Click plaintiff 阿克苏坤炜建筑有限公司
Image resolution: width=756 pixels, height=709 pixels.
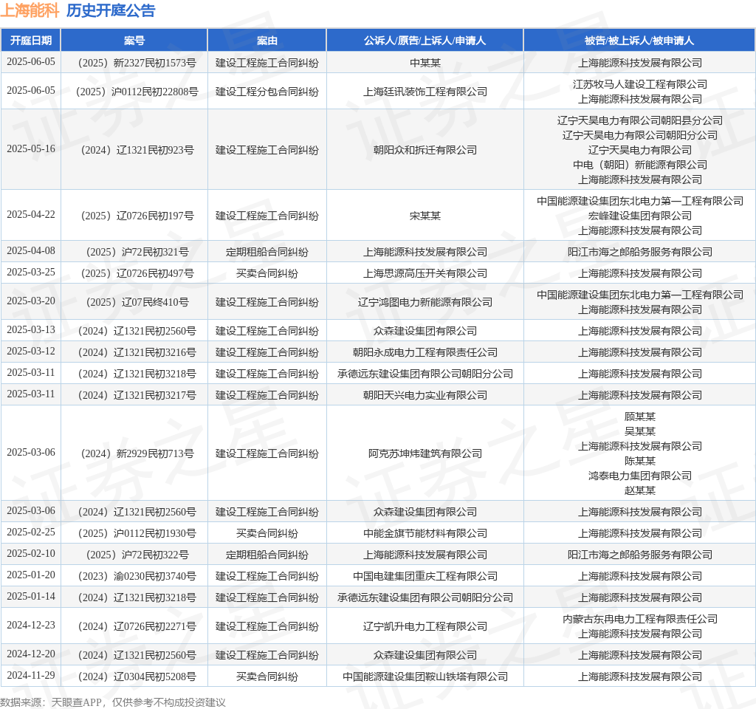425,453
